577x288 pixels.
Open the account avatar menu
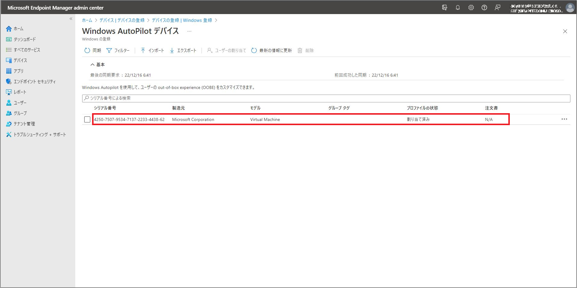pyautogui.click(x=570, y=8)
